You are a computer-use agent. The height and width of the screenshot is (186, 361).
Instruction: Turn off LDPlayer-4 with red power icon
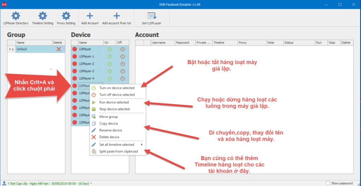point(123,78)
